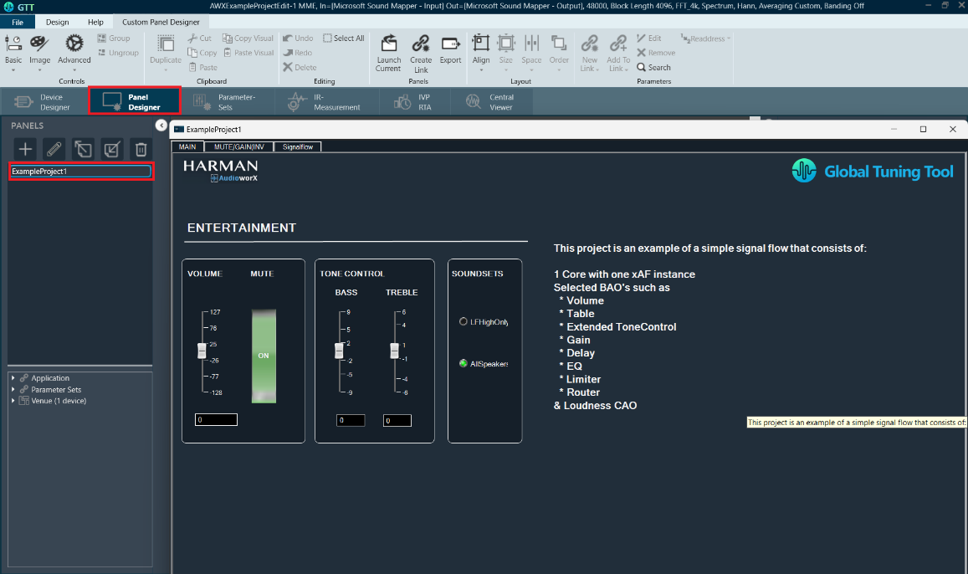Open the Image controls gallery
This screenshot has height=574, width=968.
[39, 51]
